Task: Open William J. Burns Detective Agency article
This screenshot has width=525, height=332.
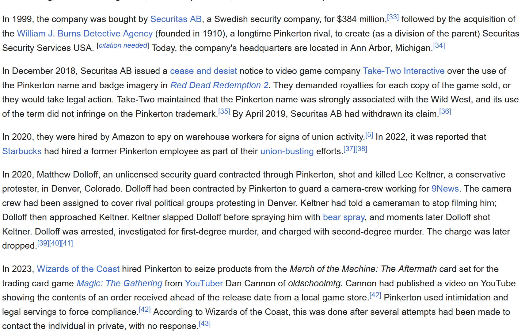Action: [x=85, y=33]
